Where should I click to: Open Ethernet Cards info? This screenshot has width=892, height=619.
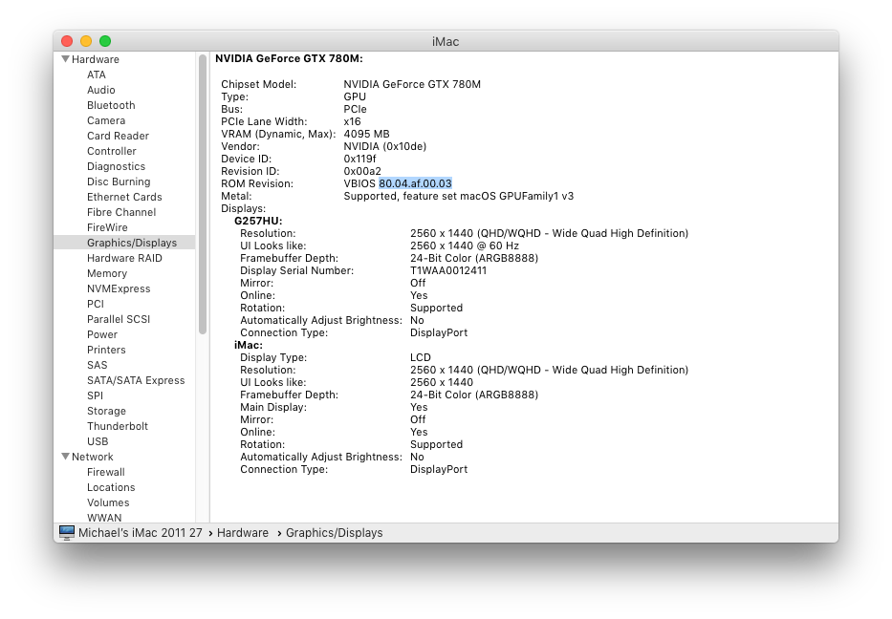click(124, 197)
